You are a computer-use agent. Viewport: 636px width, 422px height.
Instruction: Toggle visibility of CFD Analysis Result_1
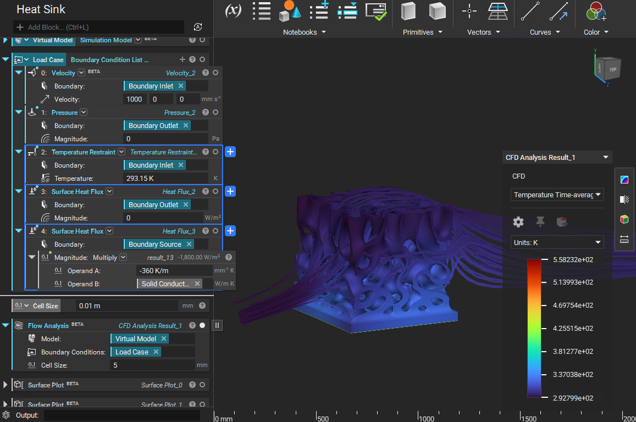click(202, 325)
